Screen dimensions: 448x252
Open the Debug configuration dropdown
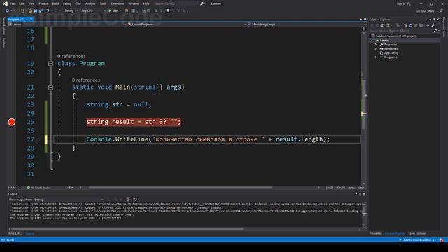click(x=71, y=11)
